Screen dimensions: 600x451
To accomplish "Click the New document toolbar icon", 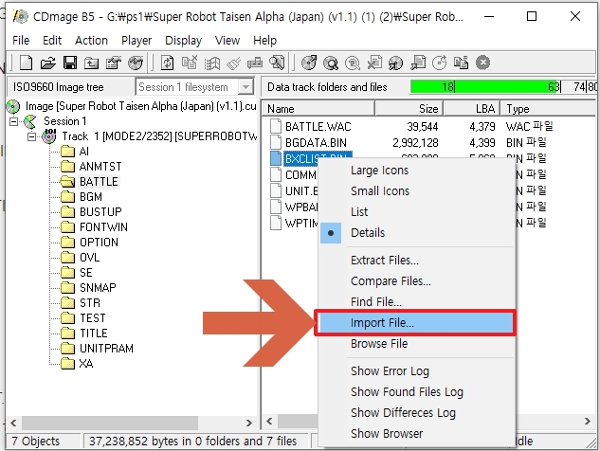I will pos(26,63).
